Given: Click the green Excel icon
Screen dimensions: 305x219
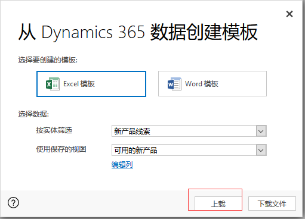Looking at the screenshot, I should tap(53, 84).
